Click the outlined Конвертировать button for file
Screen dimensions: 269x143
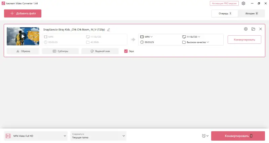(x=244, y=40)
